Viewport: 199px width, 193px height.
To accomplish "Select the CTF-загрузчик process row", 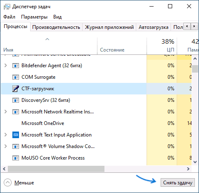I will [96, 89].
